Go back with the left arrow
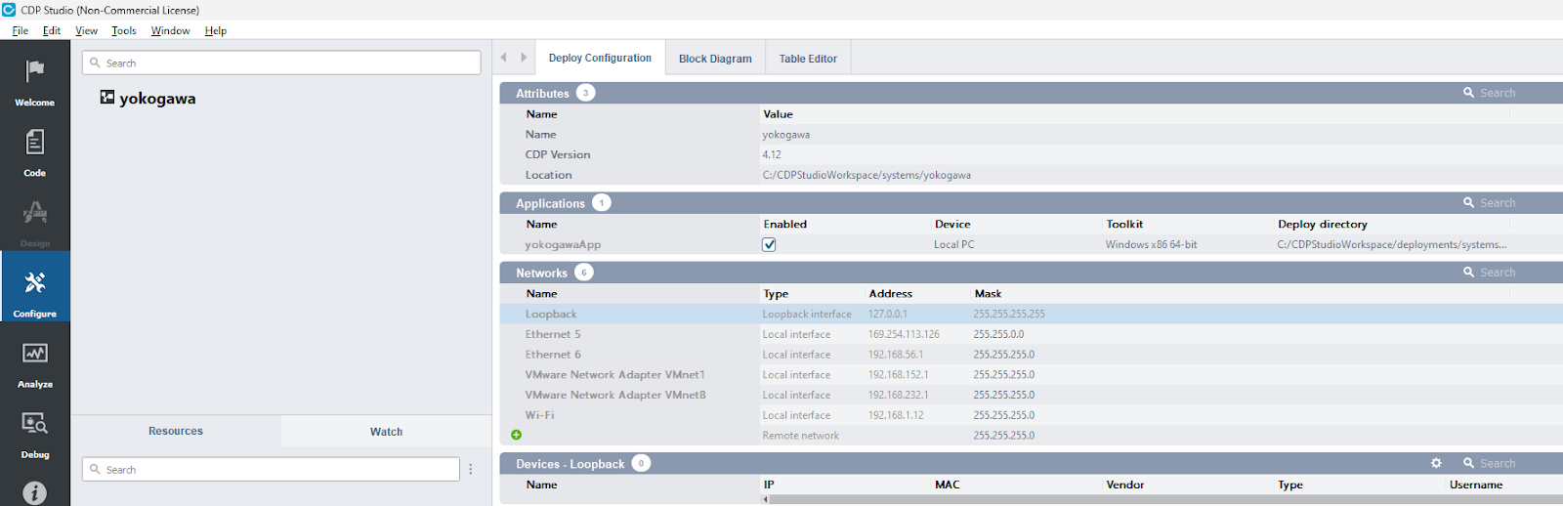Viewport: 1563px width, 506px height. [x=504, y=58]
